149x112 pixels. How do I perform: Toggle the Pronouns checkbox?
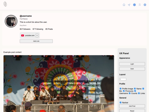click(x=124, y=91)
